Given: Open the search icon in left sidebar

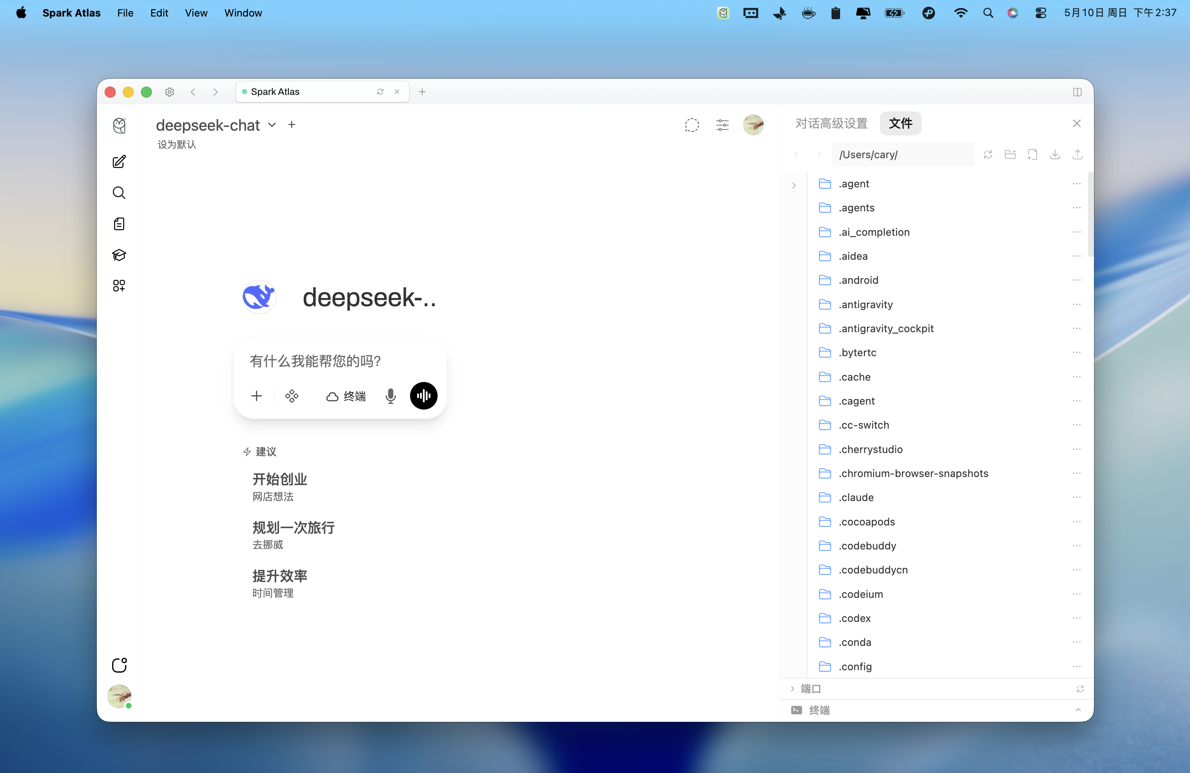Looking at the screenshot, I should coord(119,193).
